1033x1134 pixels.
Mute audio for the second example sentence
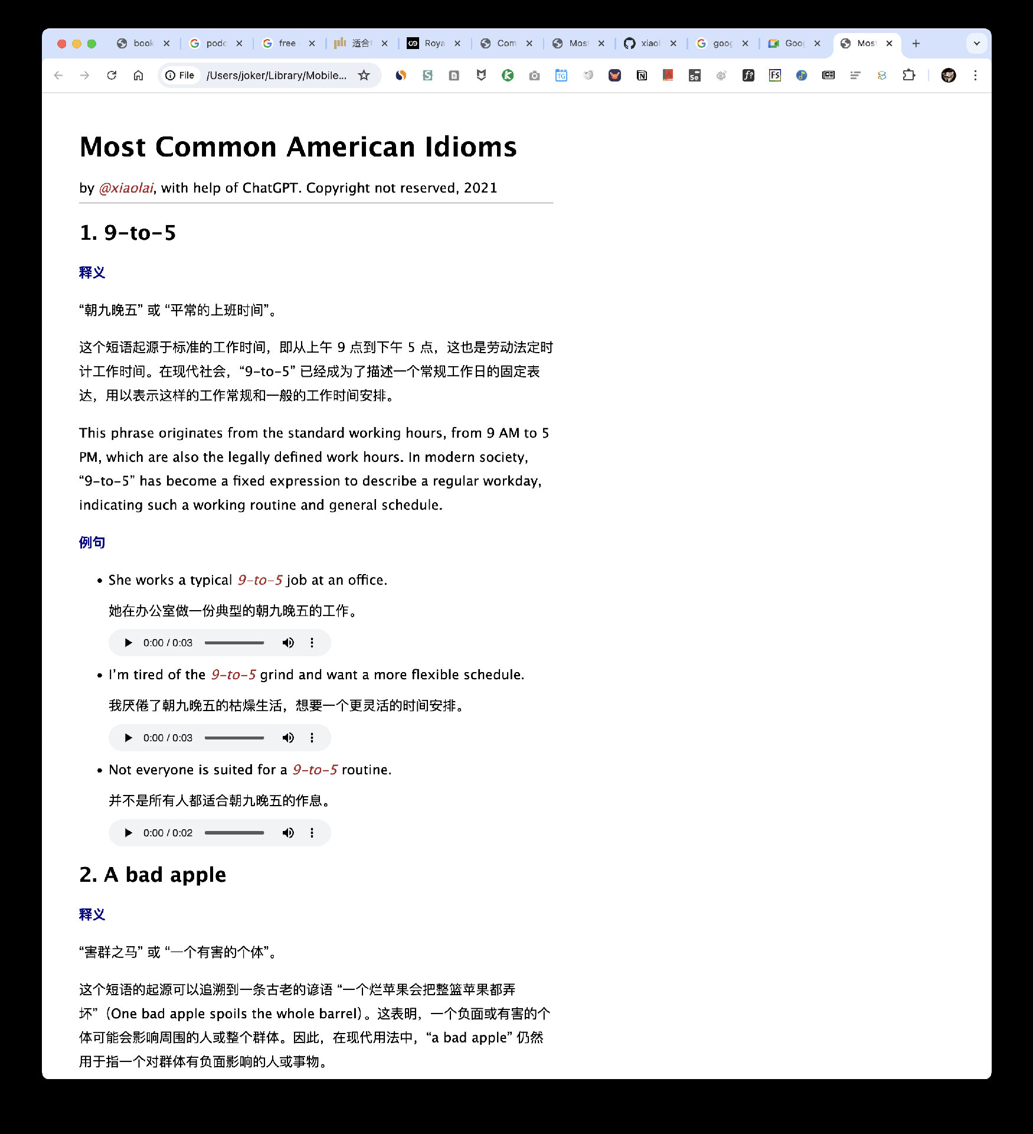(288, 738)
